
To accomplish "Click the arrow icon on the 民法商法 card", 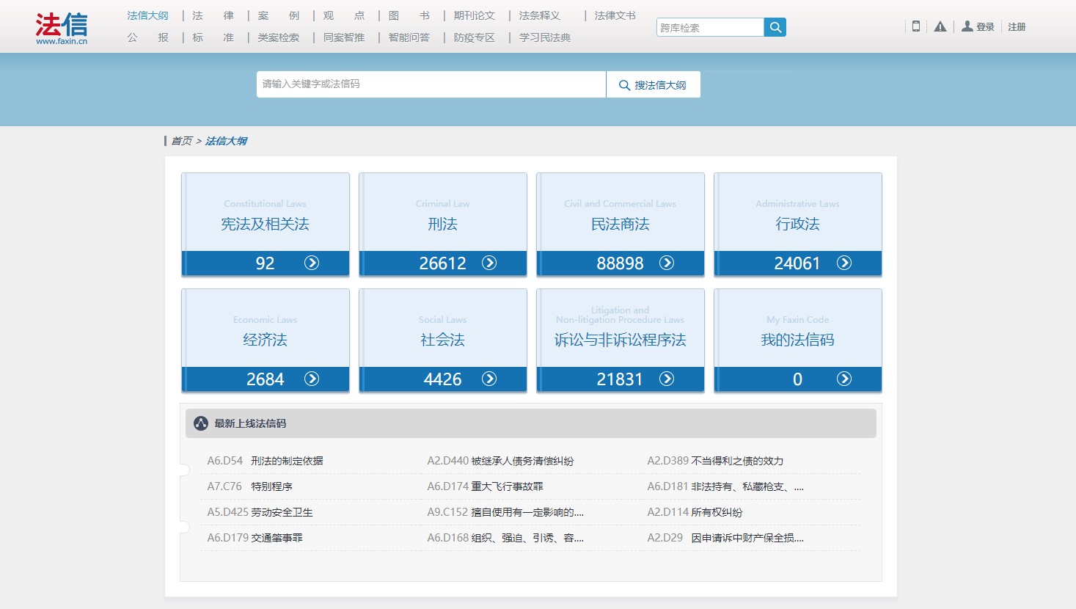I will tap(667, 263).
